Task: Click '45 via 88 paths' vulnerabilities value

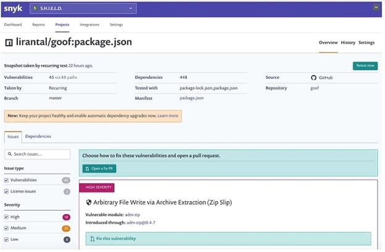Action: tap(63, 78)
